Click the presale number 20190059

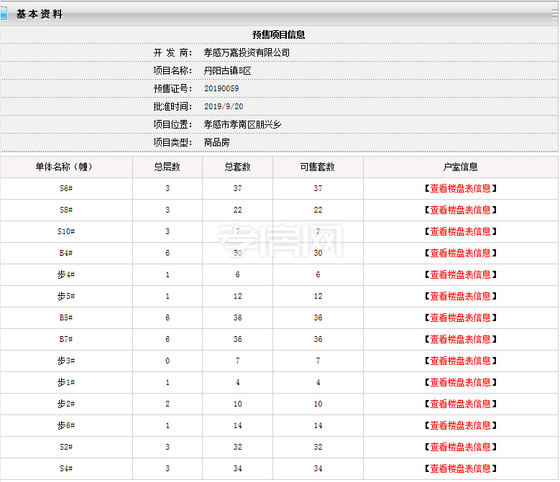[221, 88]
